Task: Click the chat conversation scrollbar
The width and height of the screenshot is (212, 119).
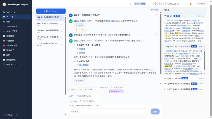Action: click(161, 43)
